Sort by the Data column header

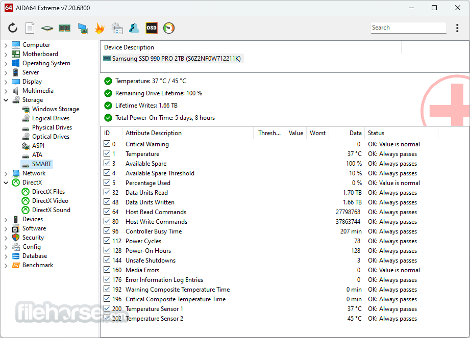coord(347,133)
